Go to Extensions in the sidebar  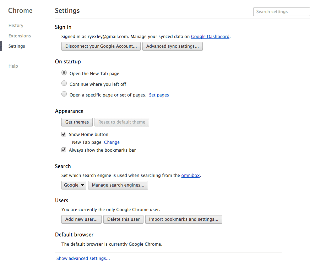[x=20, y=36]
